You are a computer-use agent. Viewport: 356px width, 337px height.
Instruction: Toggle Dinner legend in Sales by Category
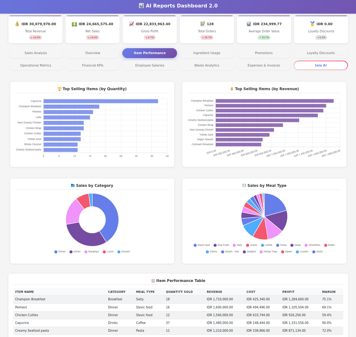[x=60, y=252]
